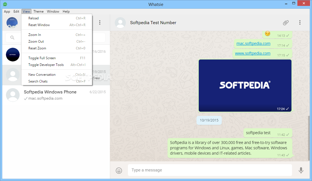Open Softpedia Test Number contact info
The image size is (312, 181).
point(153,23)
